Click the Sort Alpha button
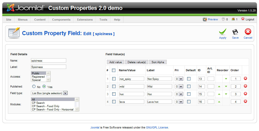Screen dimensions: 259x131 coord(158,62)
